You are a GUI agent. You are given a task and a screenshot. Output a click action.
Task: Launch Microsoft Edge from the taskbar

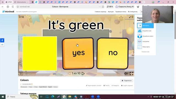click(53, 97)
